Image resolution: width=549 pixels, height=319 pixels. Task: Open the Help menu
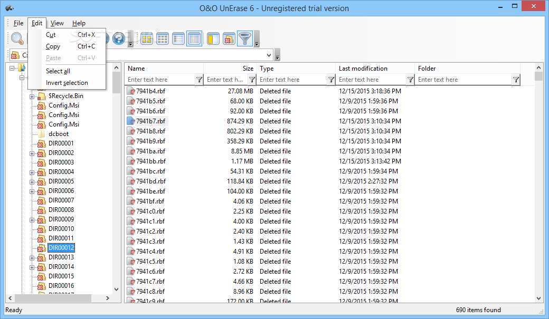79,23
